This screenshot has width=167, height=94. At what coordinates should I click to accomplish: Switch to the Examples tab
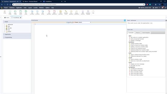[131, 33]
